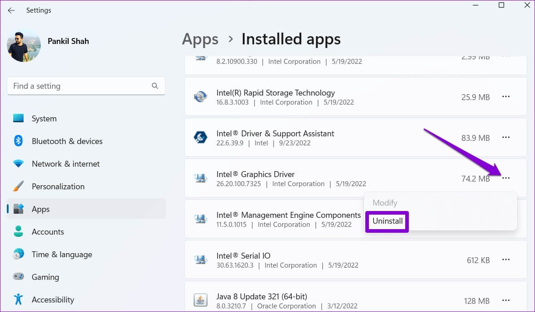Click the Apps sidebar icon
535x312 pixels.
pos(19,209)
